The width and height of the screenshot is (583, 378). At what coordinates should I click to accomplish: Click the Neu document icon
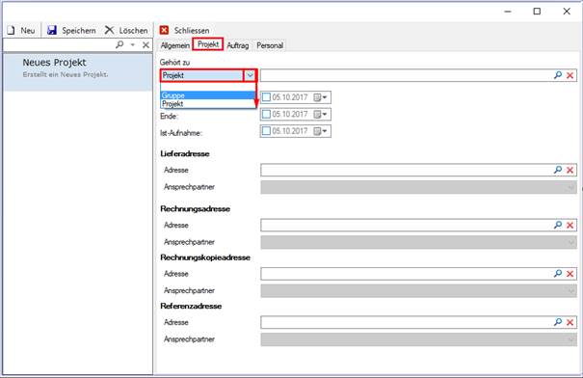click(12, 31)
